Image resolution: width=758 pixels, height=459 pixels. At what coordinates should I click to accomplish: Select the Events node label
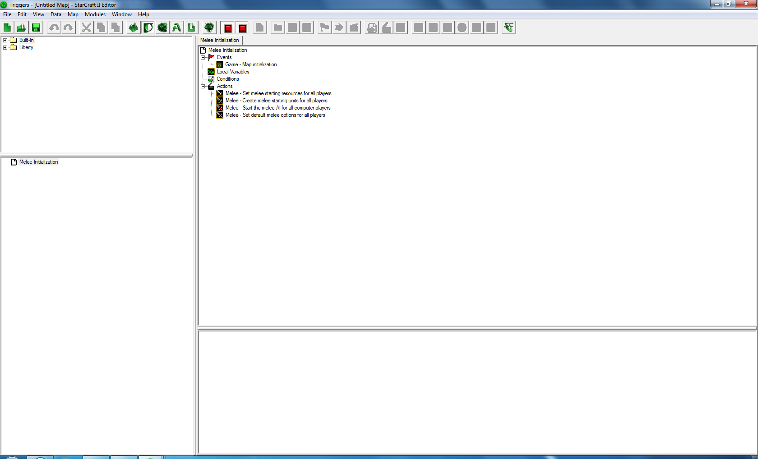point(224,57)
